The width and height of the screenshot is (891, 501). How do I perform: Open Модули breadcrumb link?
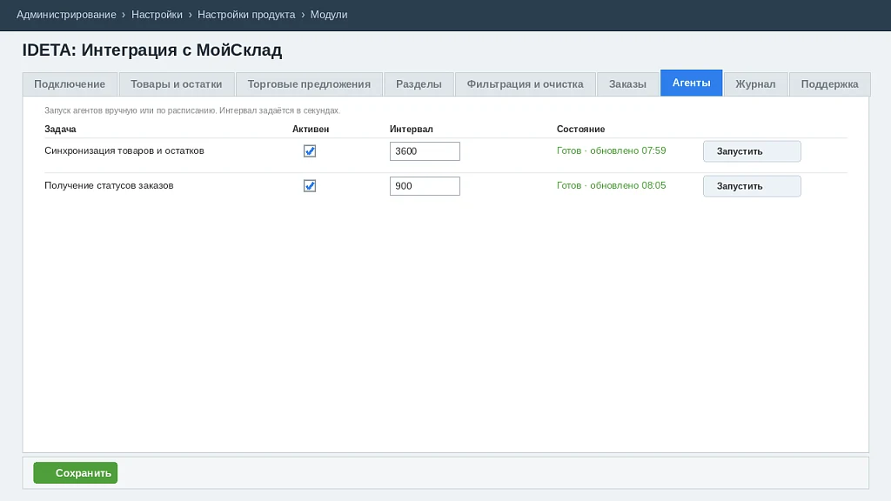pos(329,15)
